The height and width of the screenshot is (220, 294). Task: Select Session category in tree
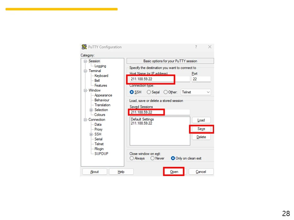click(94, 61)
